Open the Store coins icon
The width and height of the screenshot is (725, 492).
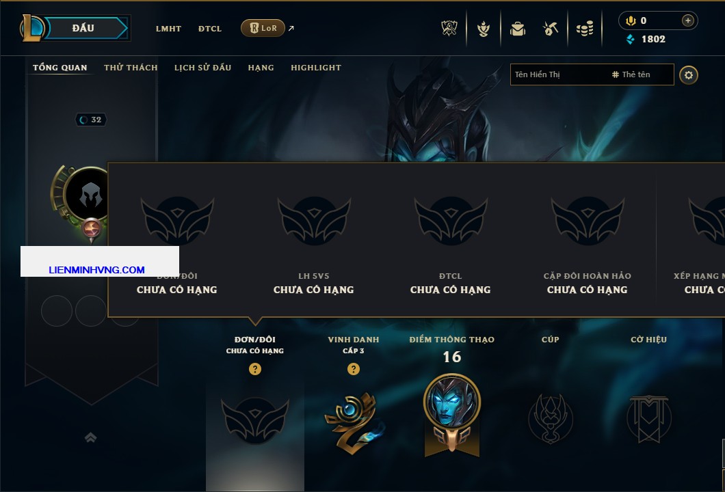[x=585, y=29]
